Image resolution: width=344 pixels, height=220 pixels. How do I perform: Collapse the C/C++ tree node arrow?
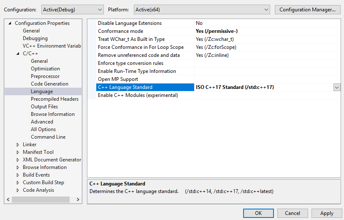click(x=18, y=54)
